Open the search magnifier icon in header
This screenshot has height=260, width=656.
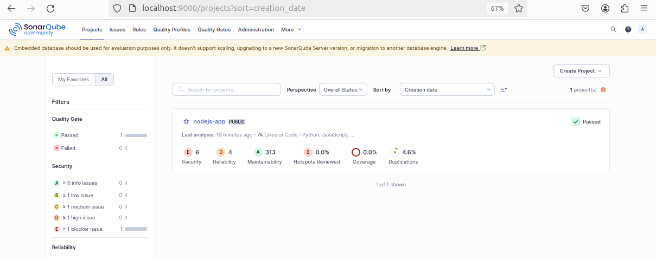(614, 29)
